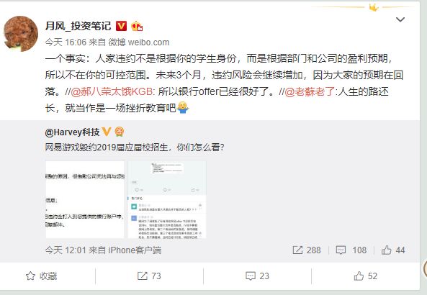Click the original post comment icon 108
Viewport: 427px width, 295px height.
pyautogui.click(x=351, y=250)
